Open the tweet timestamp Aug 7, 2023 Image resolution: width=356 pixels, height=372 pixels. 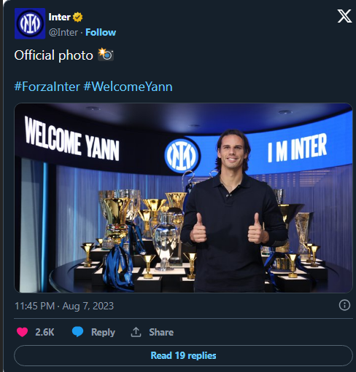64,306
